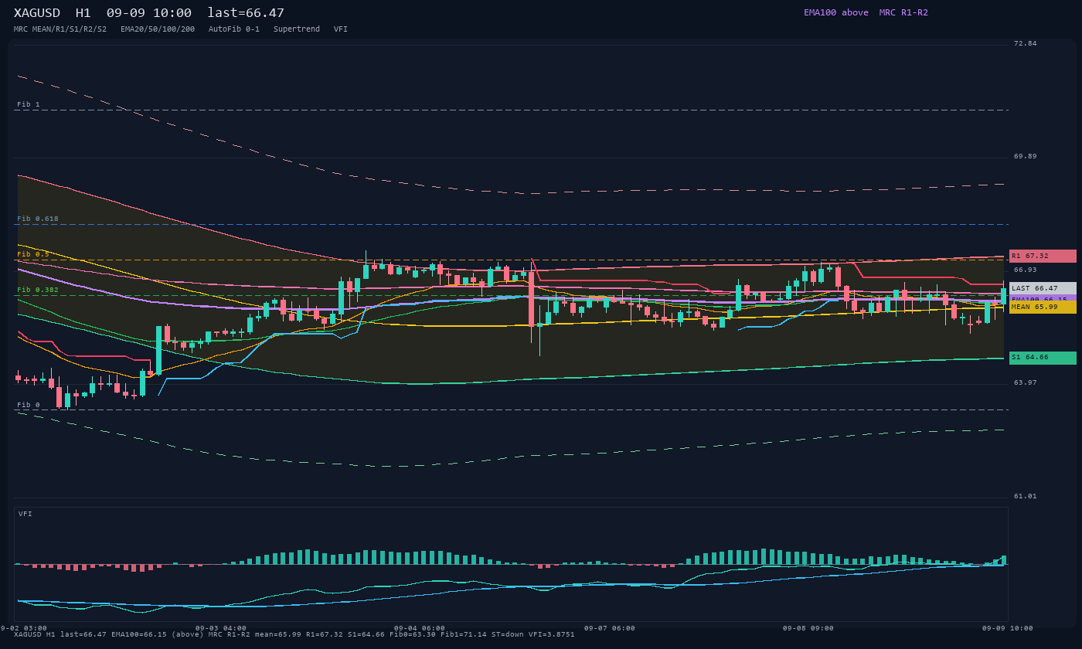Click 09-04 06:00 on the time axis

click(420, 628)
